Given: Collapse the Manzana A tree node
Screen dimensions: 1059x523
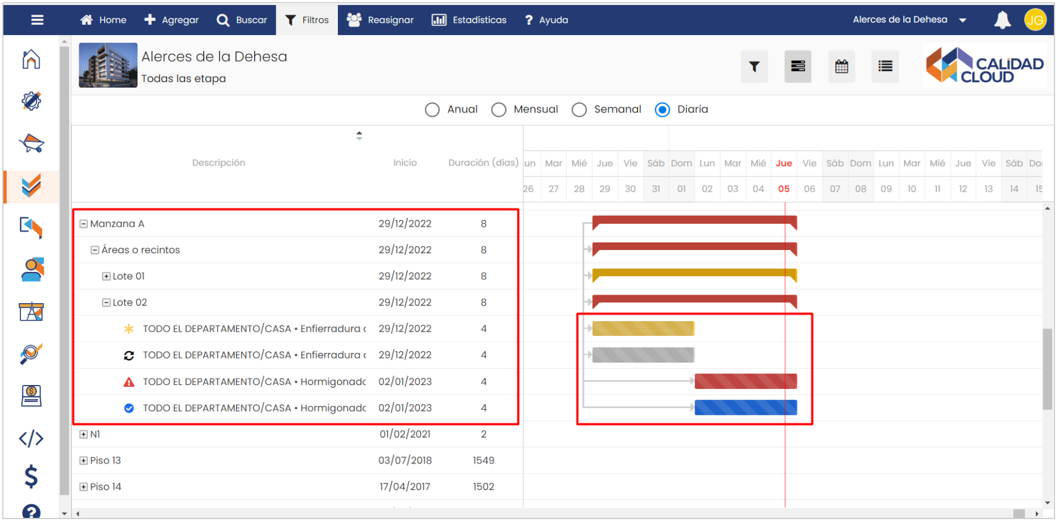Looking at the screenshot, I should (84, 224).
